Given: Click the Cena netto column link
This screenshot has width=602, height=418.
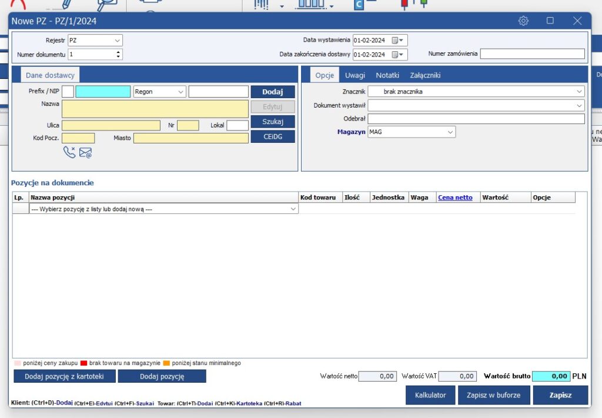Looking at the screenshot, I should (x=455, y=198).
